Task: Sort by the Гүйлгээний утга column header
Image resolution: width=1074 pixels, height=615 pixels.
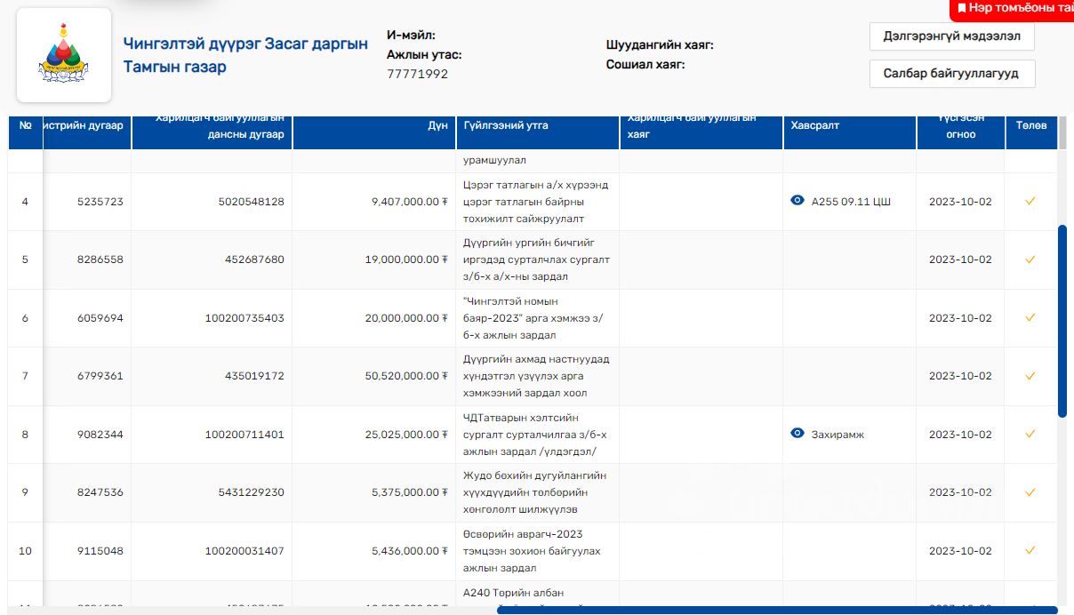Action: tap(505, 126)
